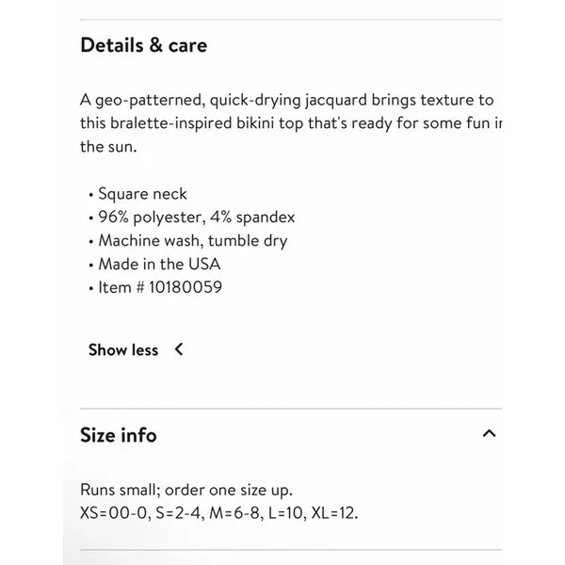Click the XS=00-0 size conversion line
The image size is (565, 565).
pos(219,513)
